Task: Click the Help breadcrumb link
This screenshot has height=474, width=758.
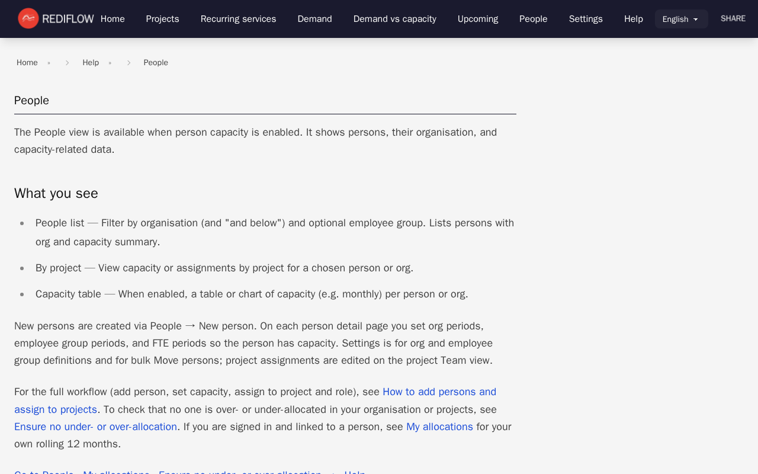Action: coord(91,63)
